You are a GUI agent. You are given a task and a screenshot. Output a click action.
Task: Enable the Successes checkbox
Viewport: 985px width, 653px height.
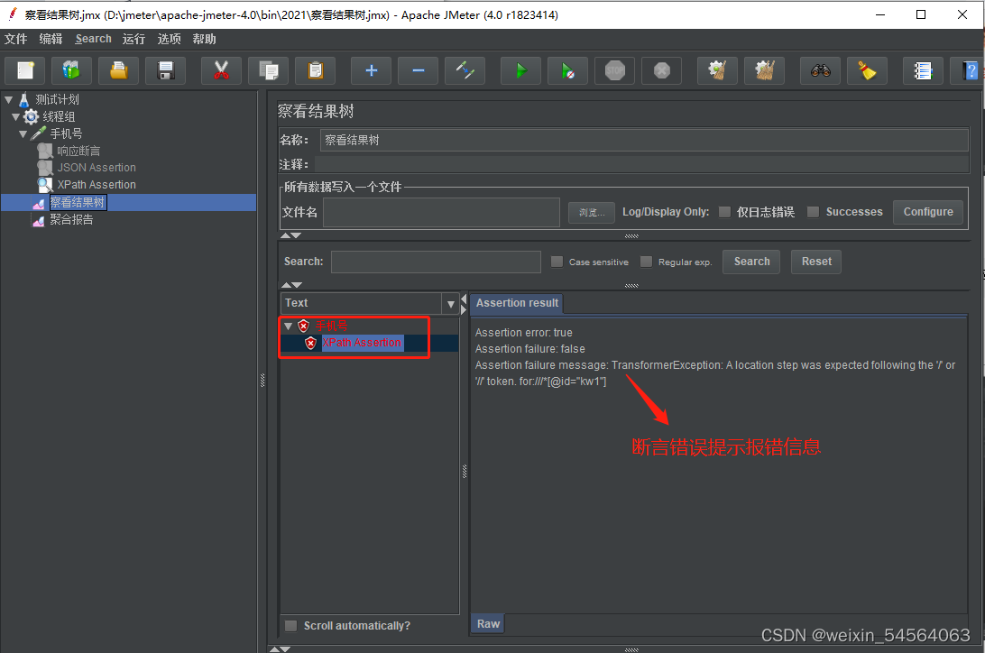(x=813, y=212)
